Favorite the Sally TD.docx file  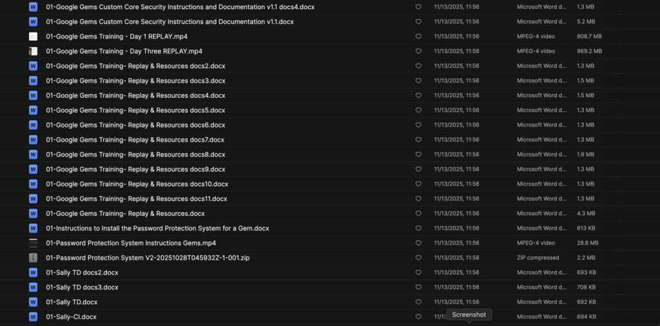tap(418, 302)
